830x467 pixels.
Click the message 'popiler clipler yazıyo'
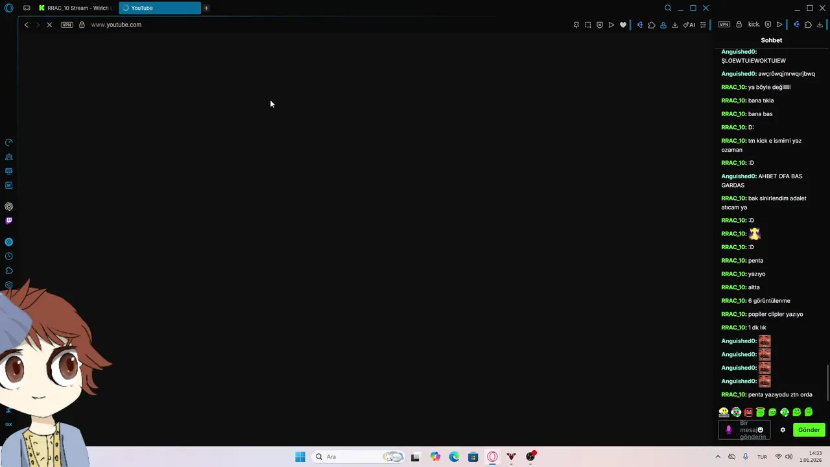coord(776,314)
